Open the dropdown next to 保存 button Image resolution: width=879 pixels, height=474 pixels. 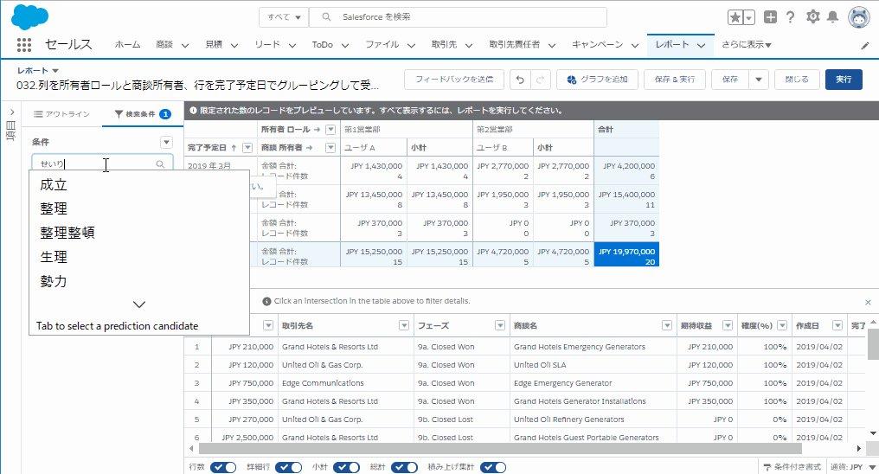[x=759, y=80]
